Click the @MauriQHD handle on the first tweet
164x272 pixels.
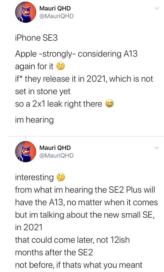[56, 16]
